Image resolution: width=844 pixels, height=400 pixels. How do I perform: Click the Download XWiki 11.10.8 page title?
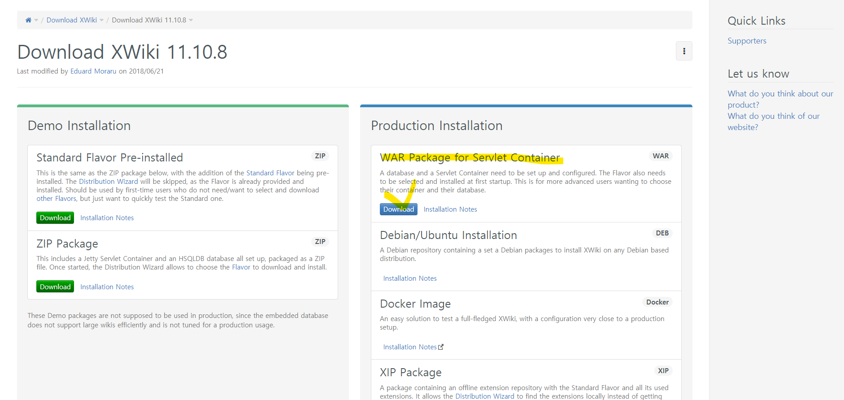tap(122, 52)
